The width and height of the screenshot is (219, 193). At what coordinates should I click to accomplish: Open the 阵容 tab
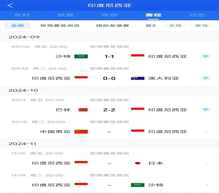[x=109, y=15]
